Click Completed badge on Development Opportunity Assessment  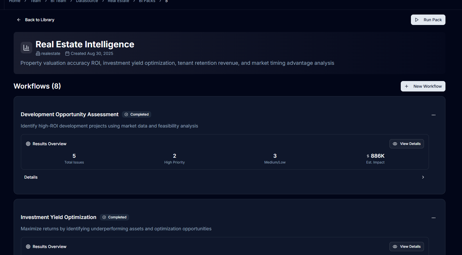[x=137, y=114]
